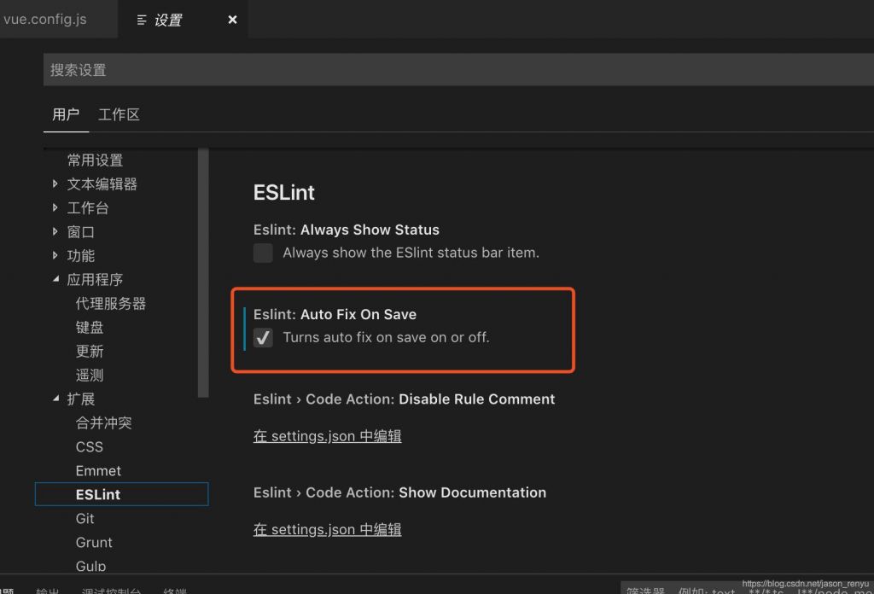This screenshot has height=594, width=874.
Task: Click the Code Action: Disable Rule Comment title
Action: pos(404,399)
